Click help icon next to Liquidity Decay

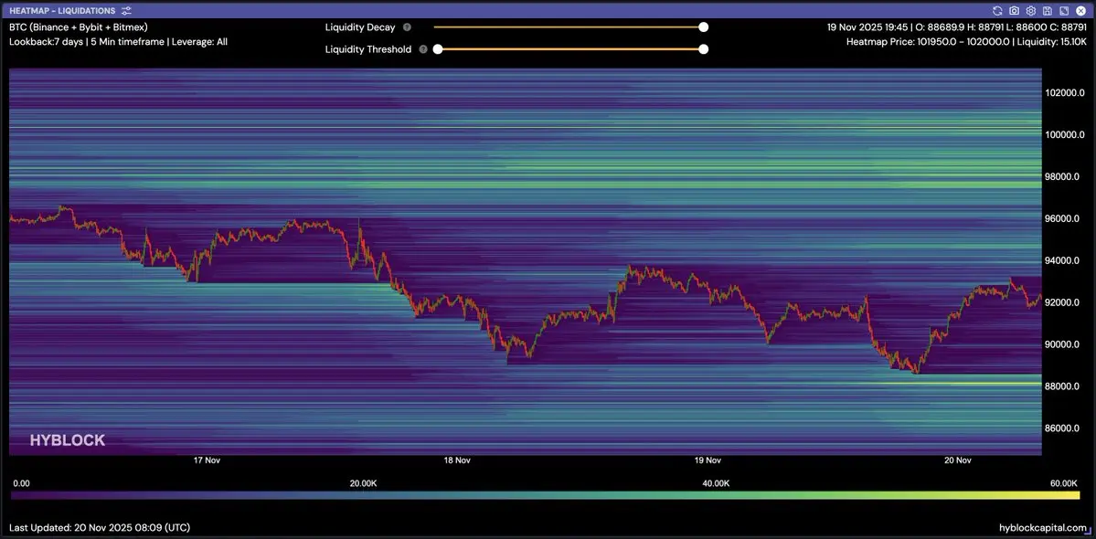click(x=407, y=27)
